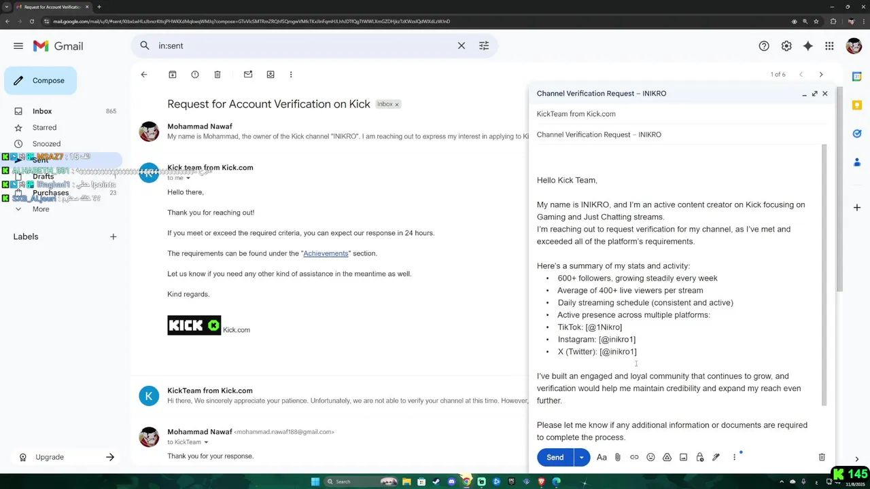Reload the Gmail page
Screen dimensions: 870x489
31,21
